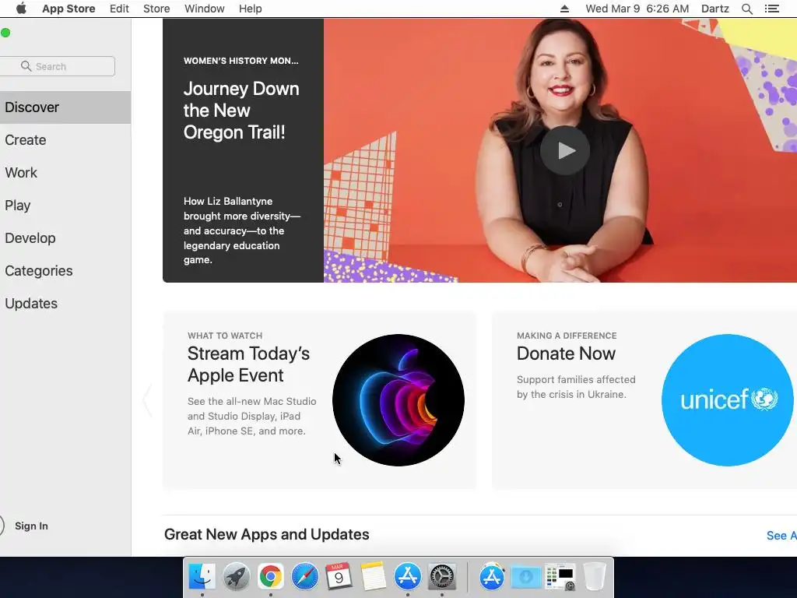Click See All for Great New Apps
The height and width of the screenshot is (598, 797).
tap(781, 536)
